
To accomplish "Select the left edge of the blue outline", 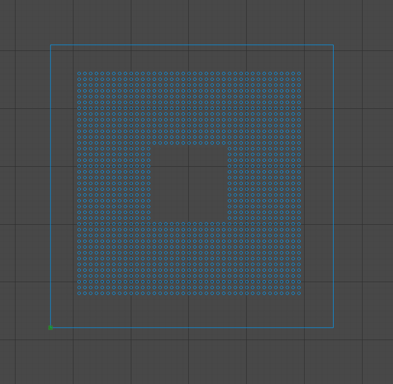I will click(50, 186).
